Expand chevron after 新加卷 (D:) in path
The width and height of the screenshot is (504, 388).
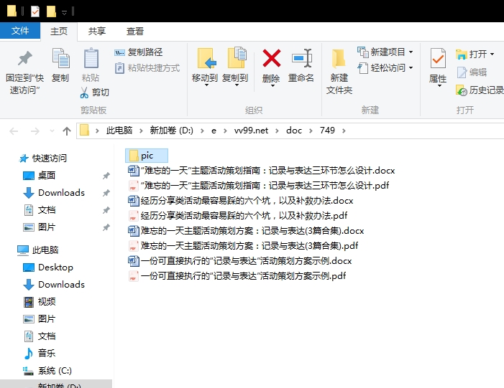point(202,131)
